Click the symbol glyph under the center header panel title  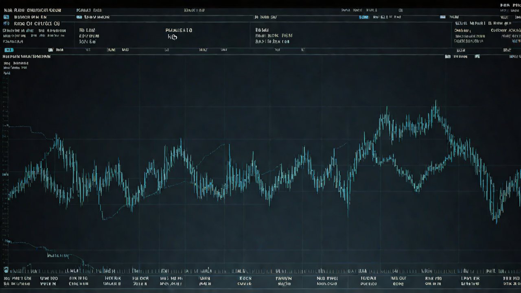[173, 37]
